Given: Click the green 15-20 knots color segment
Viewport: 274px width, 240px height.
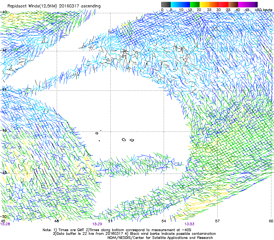Looking at the screenshot, I should point(195,4).
